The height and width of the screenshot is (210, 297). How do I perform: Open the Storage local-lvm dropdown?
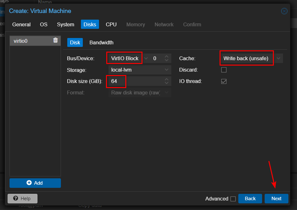(167, 70)
